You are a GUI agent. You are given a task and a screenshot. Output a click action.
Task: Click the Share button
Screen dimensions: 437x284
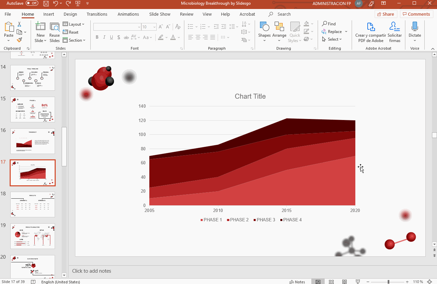tap(385, 14)
